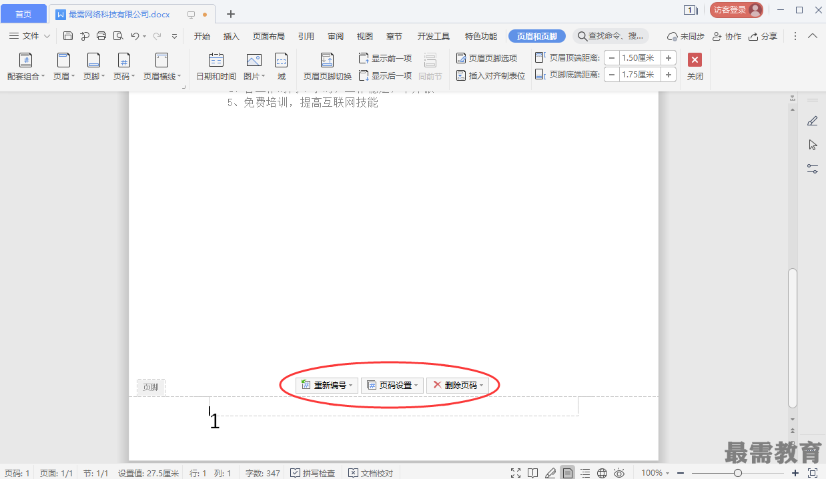Click the writing mode pen icon in status bar

[550, 473]
